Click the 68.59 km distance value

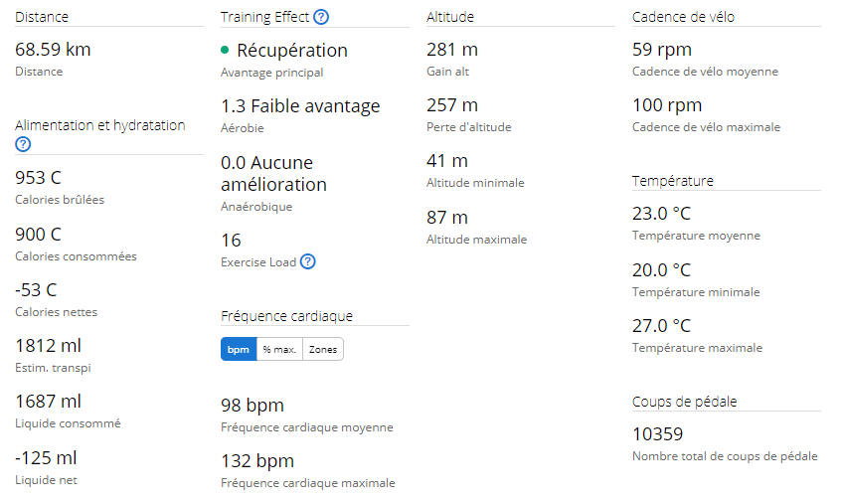pyautogui.click(x=53, y=50)
